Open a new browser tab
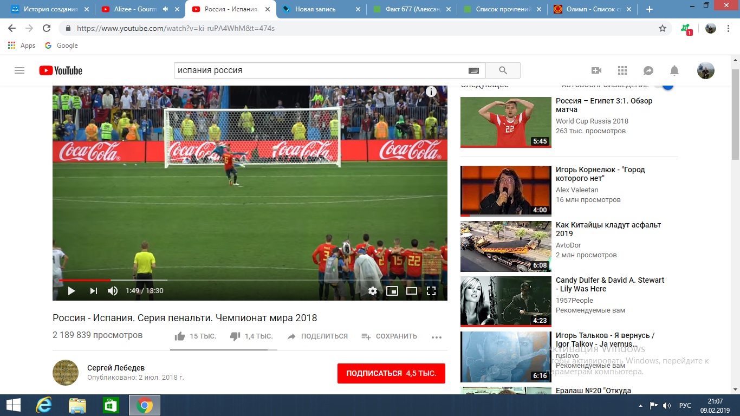This screenshot has height=416, width=740. [x=650, y=9]
